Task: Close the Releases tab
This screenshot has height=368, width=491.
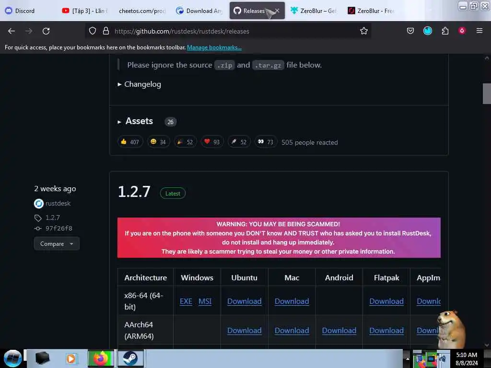Action: pyautogui.click(x=278, y=11)
